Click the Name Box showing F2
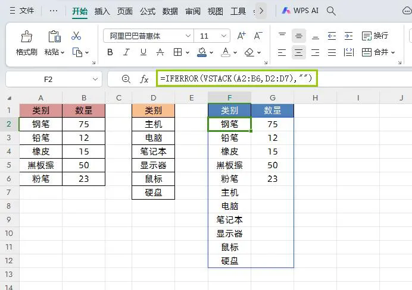This screenshot has height=290, width=412. click(x=48, y=79)
